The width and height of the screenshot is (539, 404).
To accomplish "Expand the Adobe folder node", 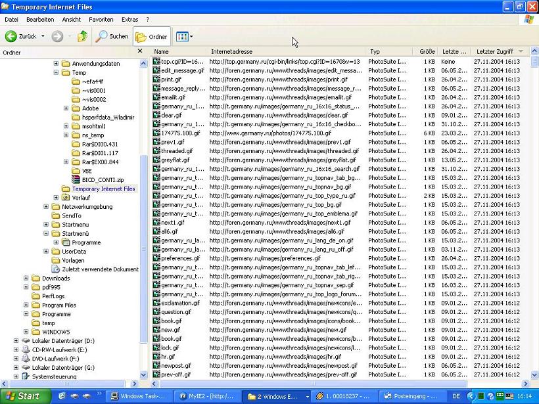I will point(66,108).
